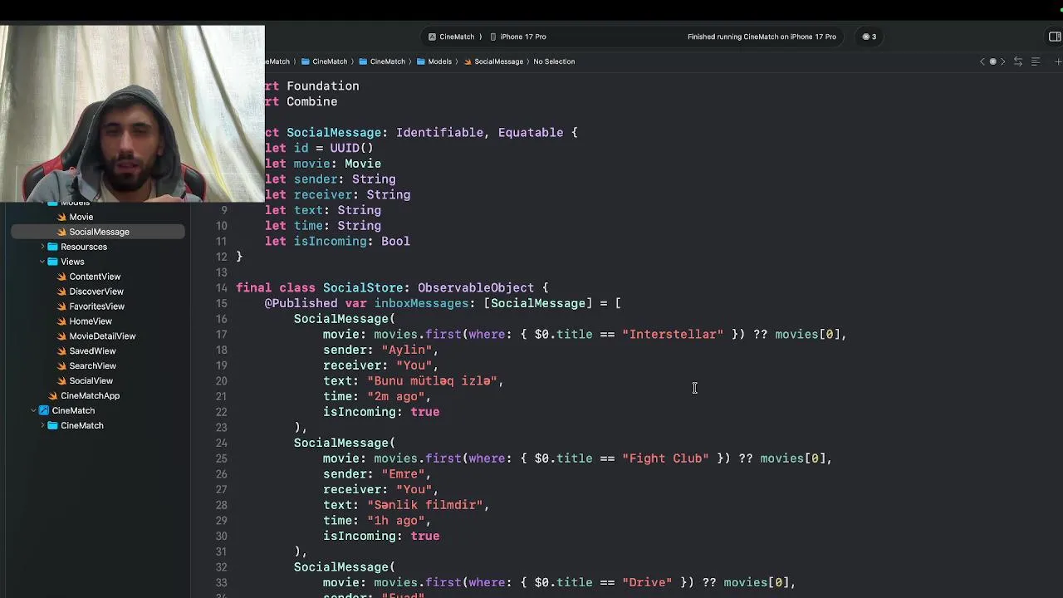Click inboxMessages variable name

coord(421,303)
